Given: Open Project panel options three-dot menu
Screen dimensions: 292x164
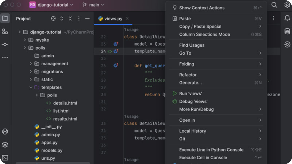Looking at the screenshot, I should click(79, 19).
